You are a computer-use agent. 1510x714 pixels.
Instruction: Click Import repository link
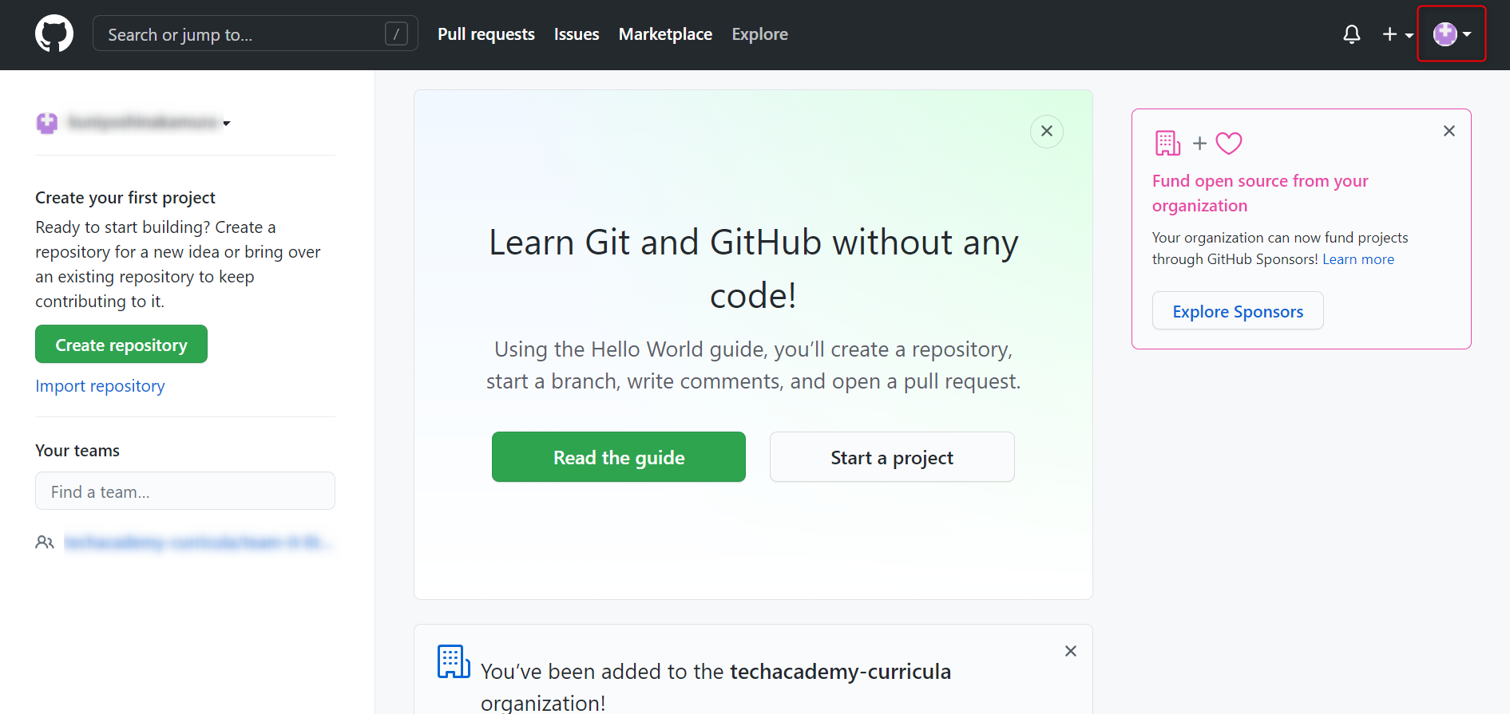coord(100,386)
